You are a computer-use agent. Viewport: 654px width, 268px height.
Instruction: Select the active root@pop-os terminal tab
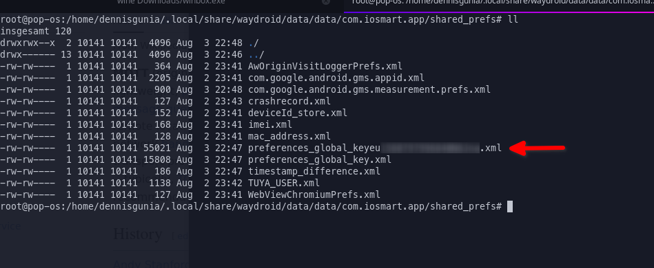(x=499, y=3)
